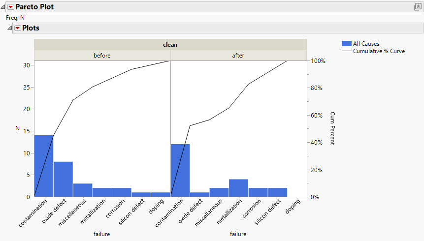This screenshot has width=424, height=241.
Task: Click the 'before' panel header
Action: [102, 56]
